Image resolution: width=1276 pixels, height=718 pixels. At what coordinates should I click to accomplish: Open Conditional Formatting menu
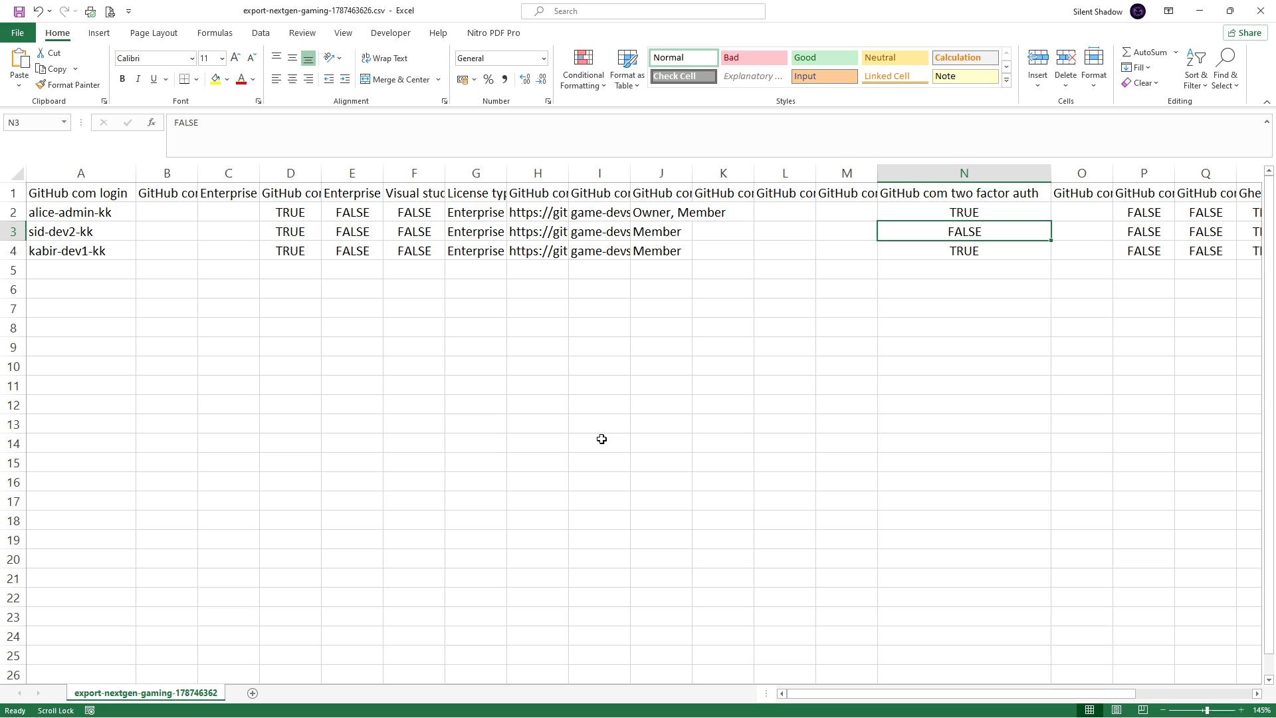point(583,69)
